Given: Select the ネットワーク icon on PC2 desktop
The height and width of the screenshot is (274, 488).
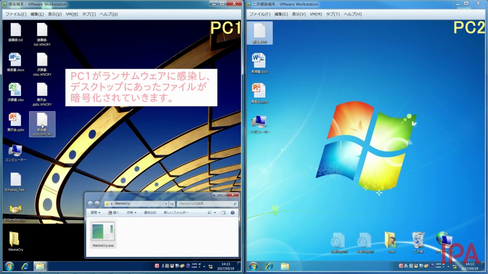Looking at the screenshot, I should pyautogui.click(x=444, y=242).
